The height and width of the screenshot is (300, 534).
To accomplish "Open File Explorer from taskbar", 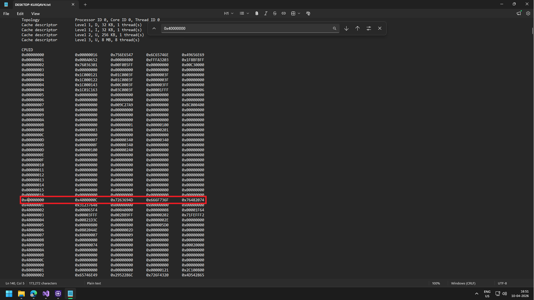I will [x=21, y=294].
